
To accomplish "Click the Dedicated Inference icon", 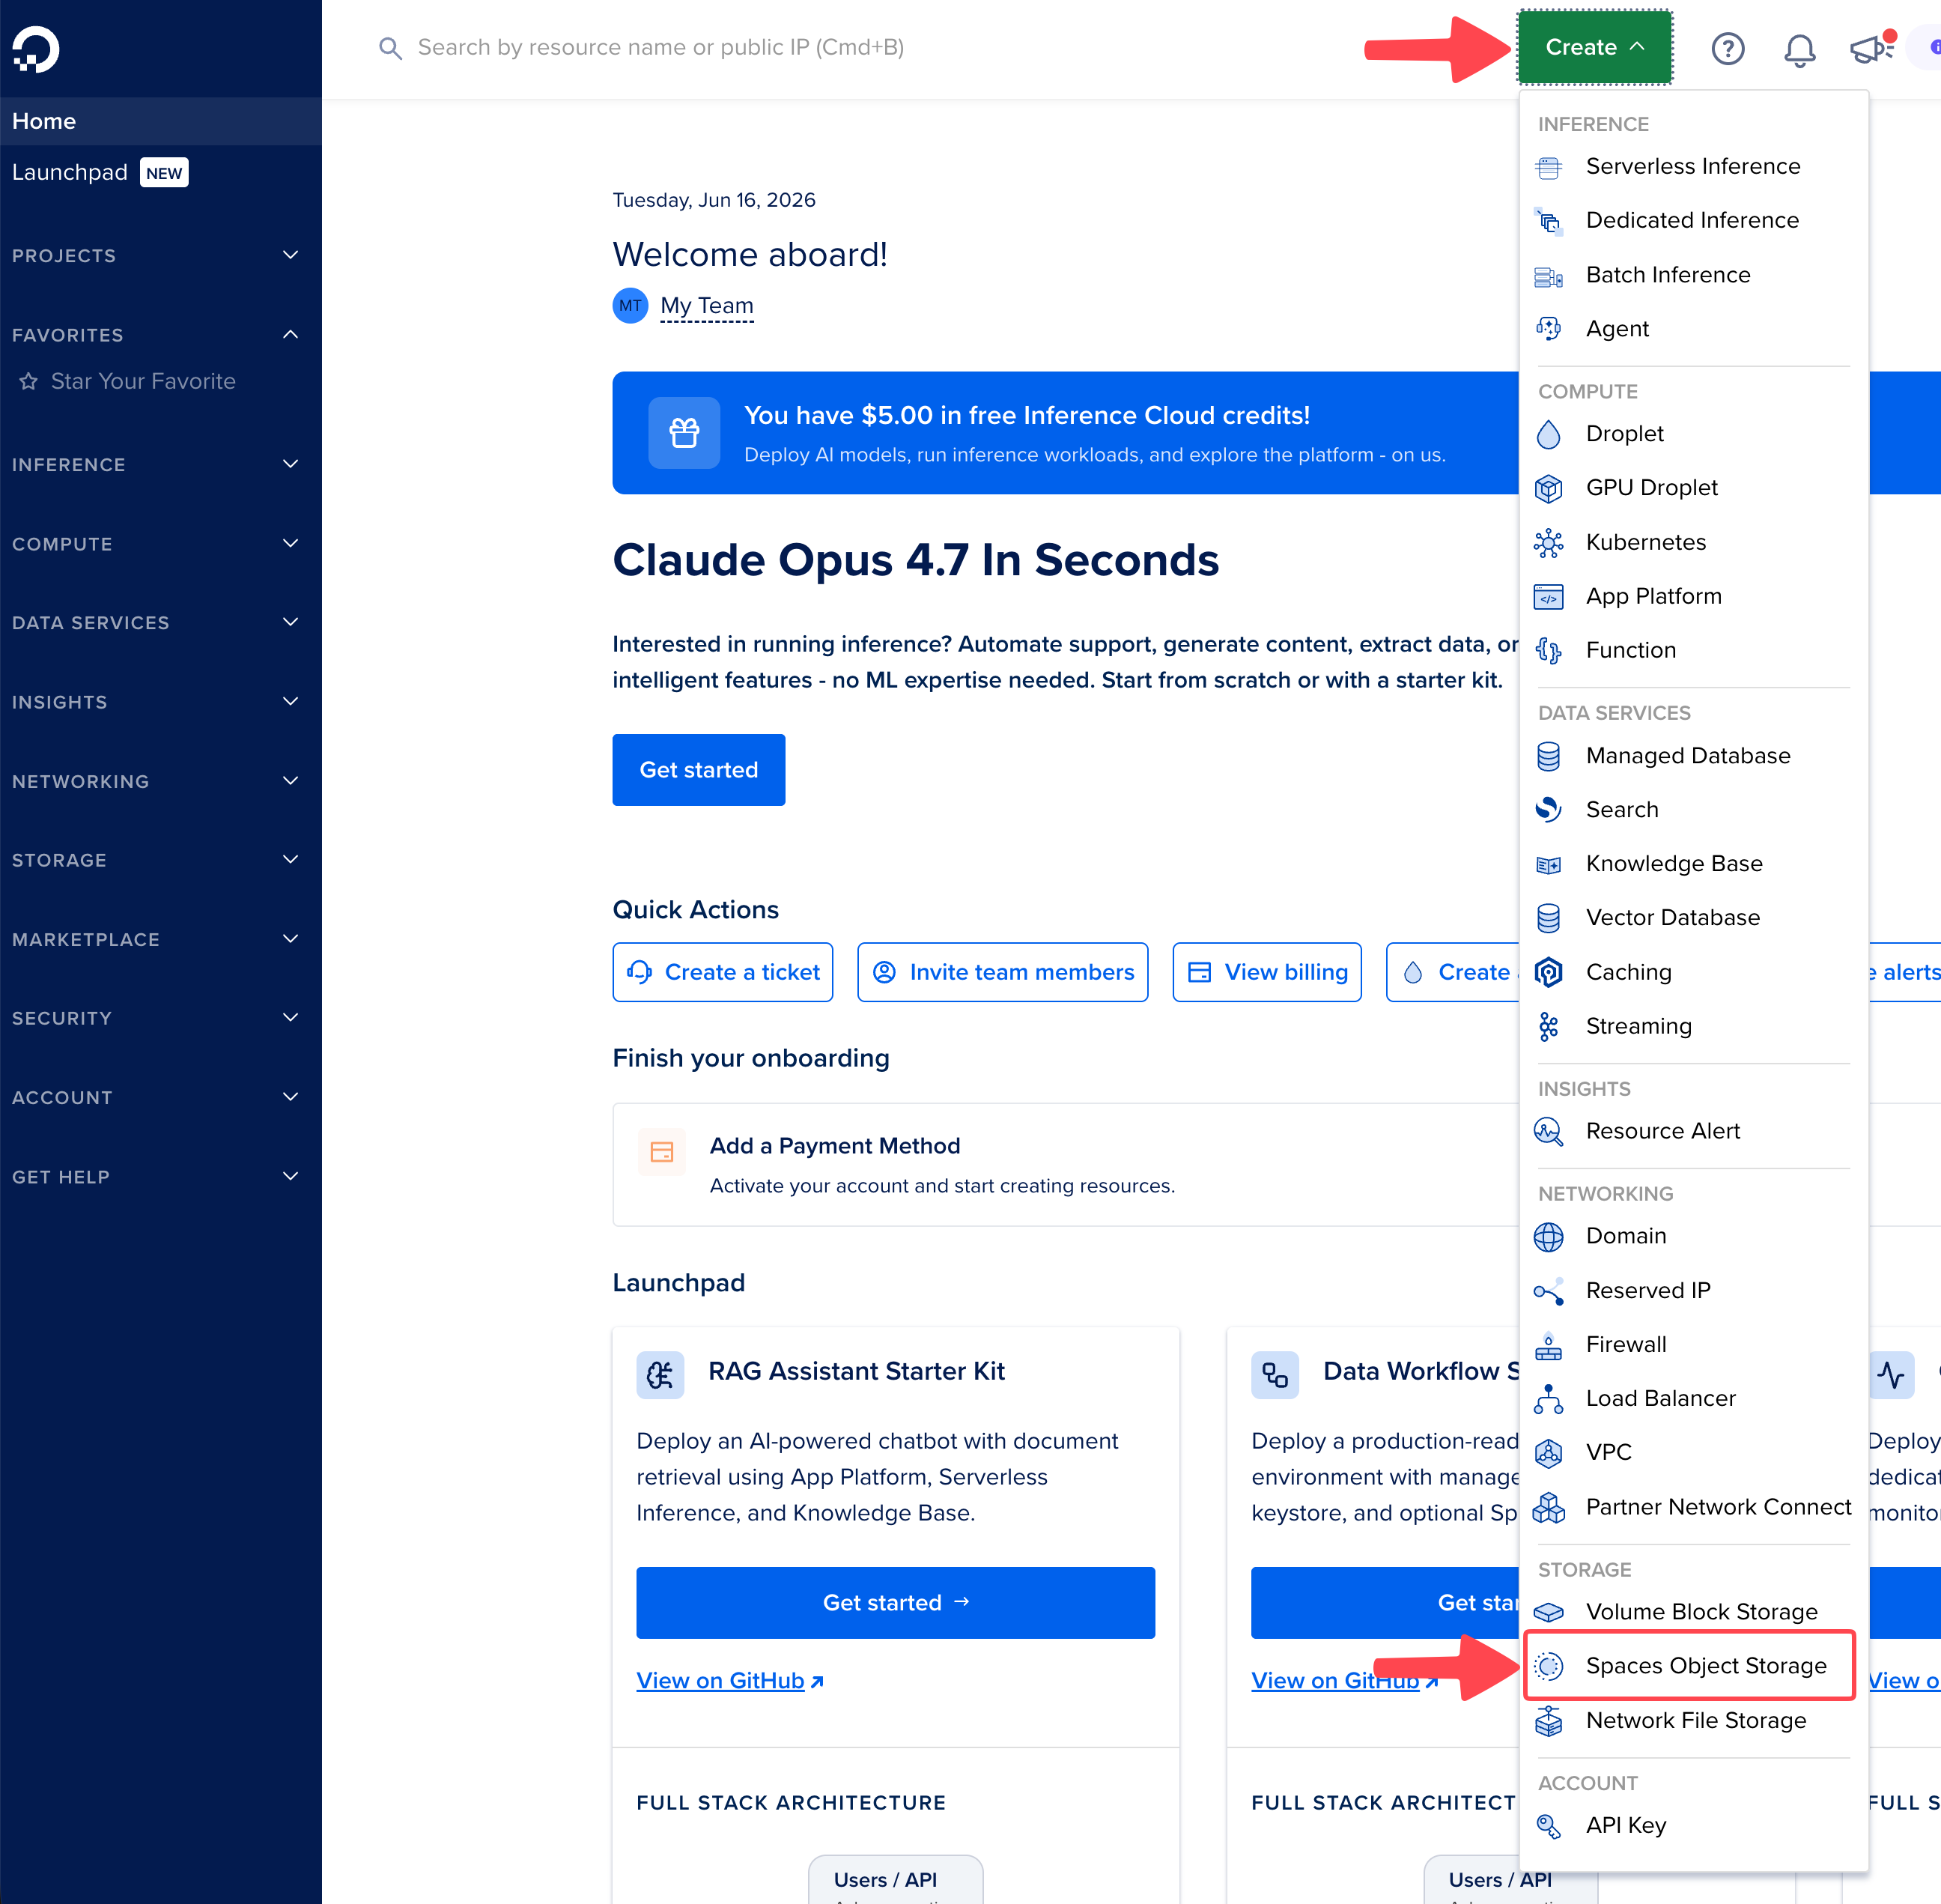I will [1548, 221].
